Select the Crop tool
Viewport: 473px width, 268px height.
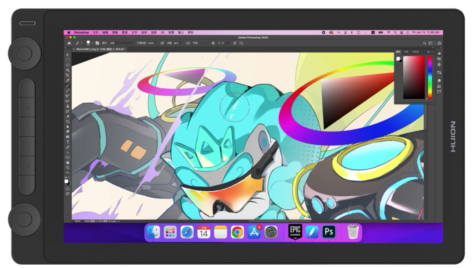click(x=67, y=75)
